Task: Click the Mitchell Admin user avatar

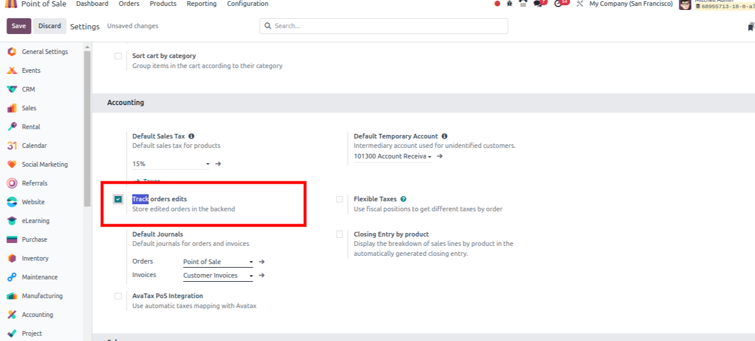Action: [685, 5]
